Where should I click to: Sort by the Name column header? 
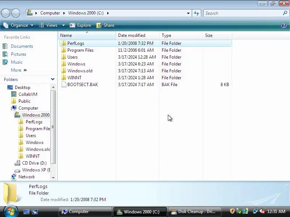[x=87, y=35]
